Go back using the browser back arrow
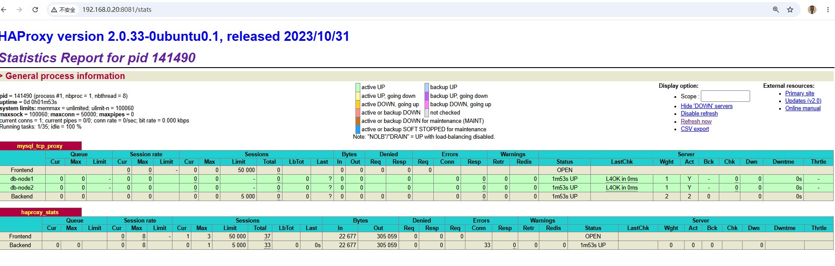Screen dimensions: 835x266 click(x=4, y=10)
